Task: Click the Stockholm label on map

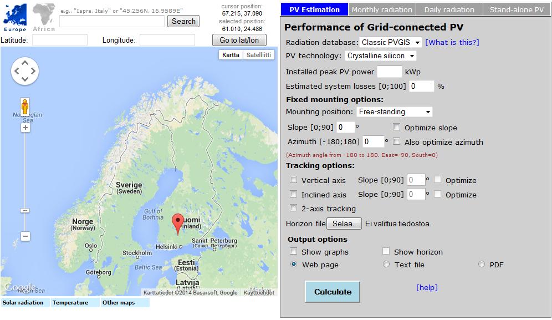Action: 137,253
